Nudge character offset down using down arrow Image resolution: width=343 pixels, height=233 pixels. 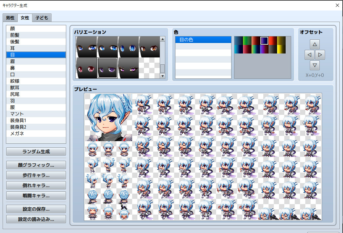tap(315, 65)
